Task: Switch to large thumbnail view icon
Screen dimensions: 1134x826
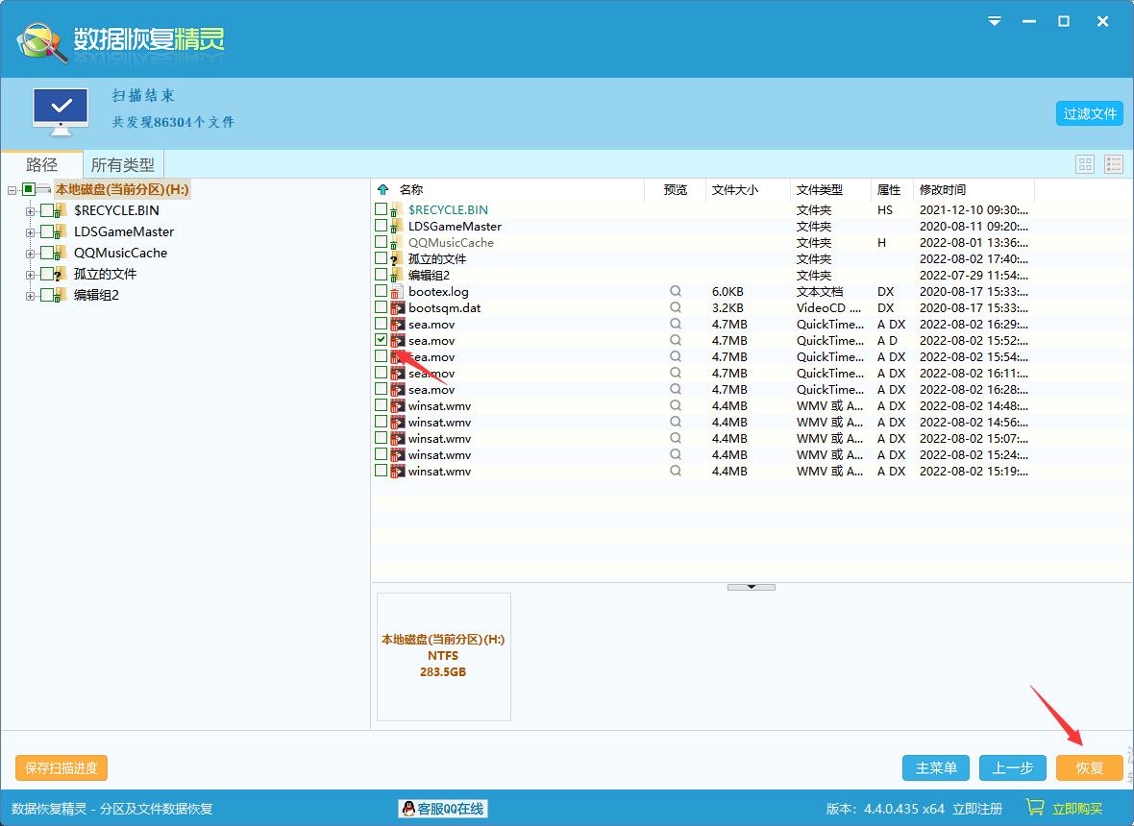Action: [1085, 164]
